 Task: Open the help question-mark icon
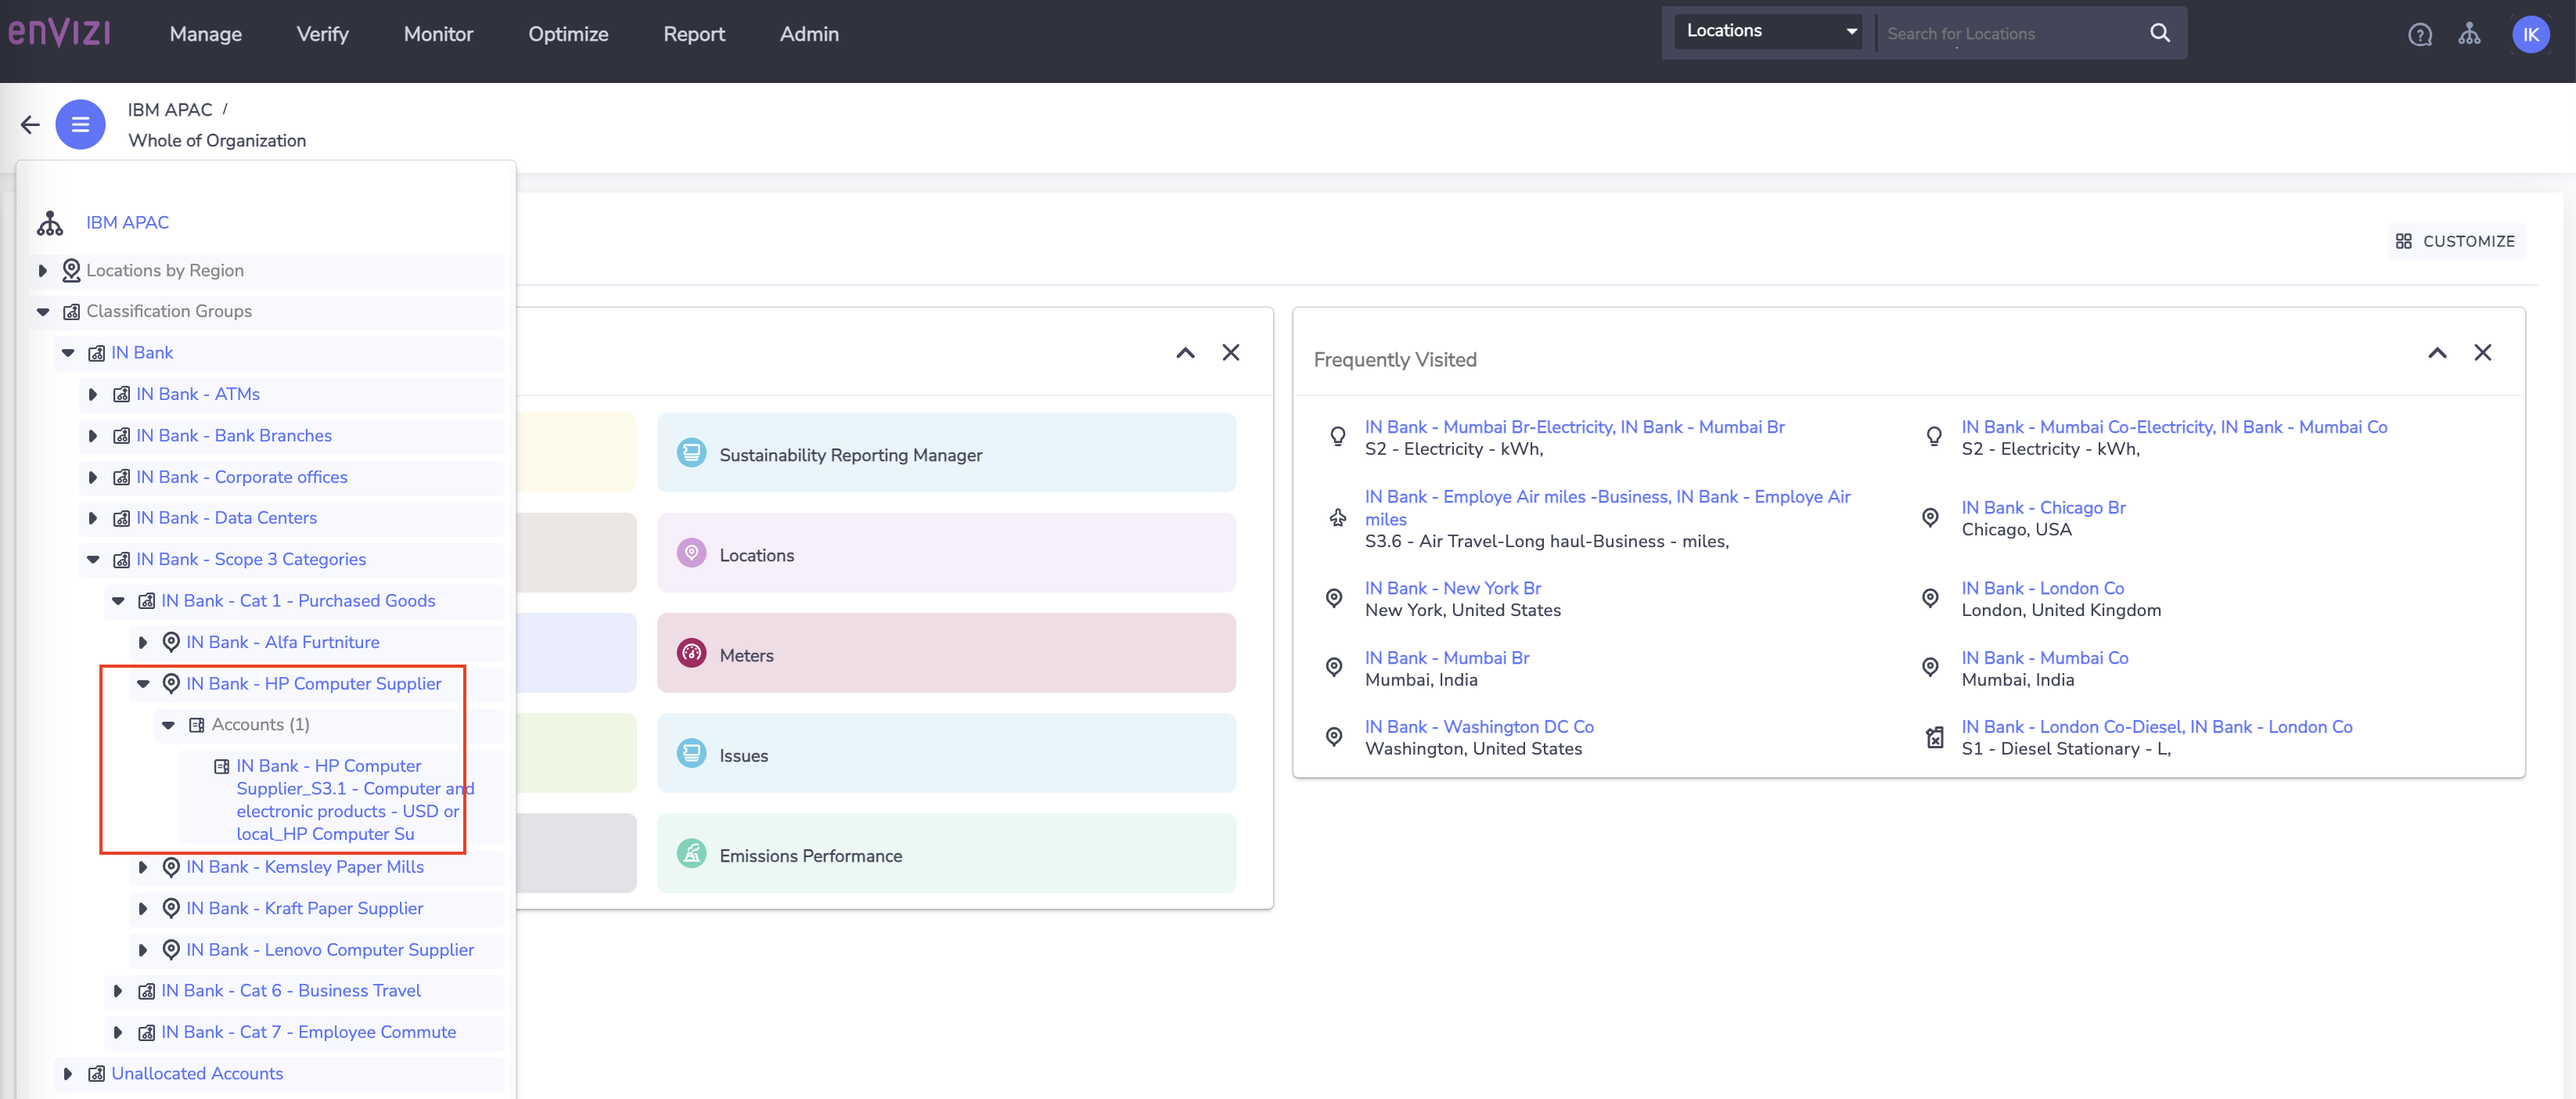2419,33
